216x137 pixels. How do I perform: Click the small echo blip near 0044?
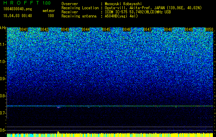(89, 107)
